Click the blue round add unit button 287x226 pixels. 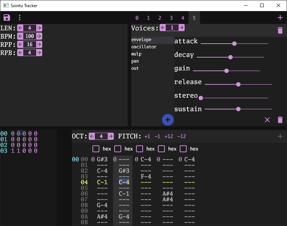pyautogui.click(x=168, y=120)
